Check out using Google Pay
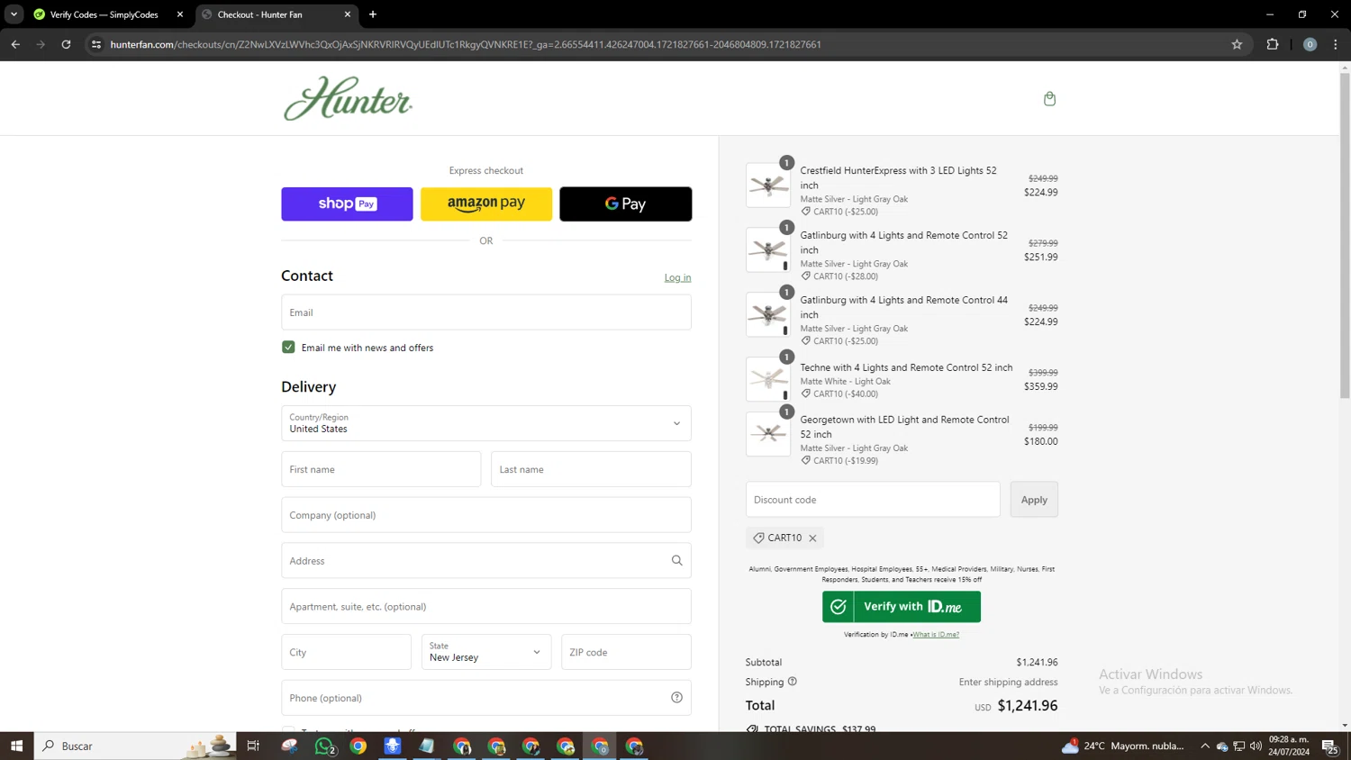Viewport: 1351px width, 760px height. pyautogui.click(x=626, y=204)
